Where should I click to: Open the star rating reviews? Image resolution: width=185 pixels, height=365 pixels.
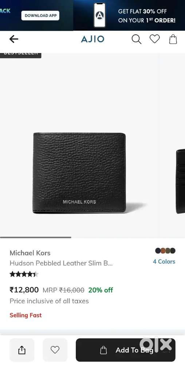pos(24,274)
